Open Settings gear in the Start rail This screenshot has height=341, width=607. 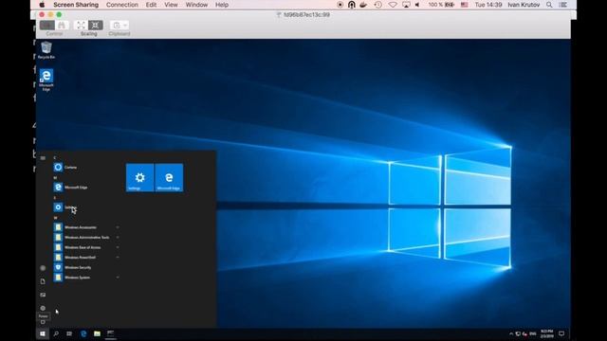[43, 308]
